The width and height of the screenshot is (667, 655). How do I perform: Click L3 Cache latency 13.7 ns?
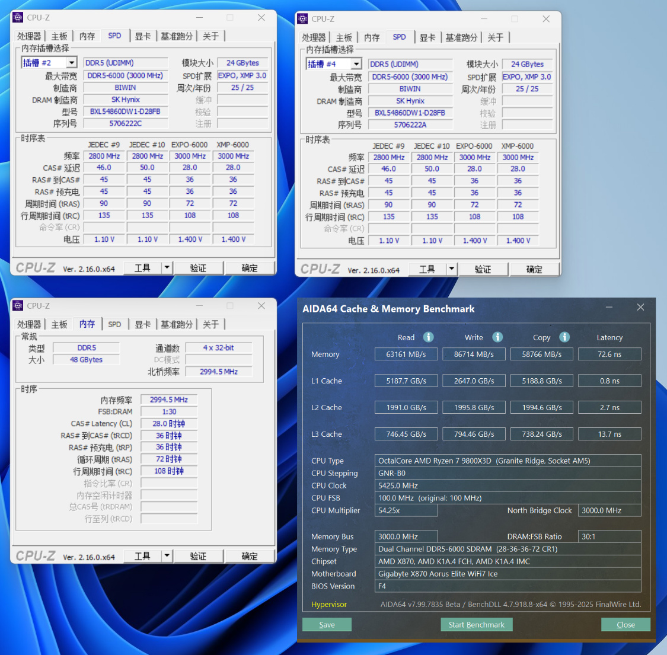point(609,434)
